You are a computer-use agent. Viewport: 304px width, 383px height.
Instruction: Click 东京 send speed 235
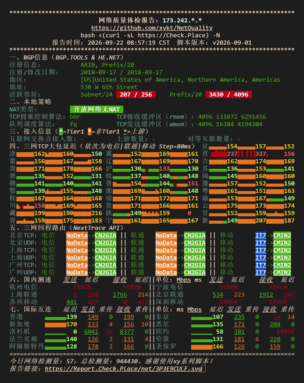click(x=239, y=317)
